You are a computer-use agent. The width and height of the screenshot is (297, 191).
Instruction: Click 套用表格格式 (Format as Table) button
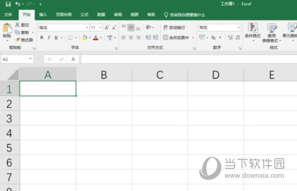coord(271,33)
